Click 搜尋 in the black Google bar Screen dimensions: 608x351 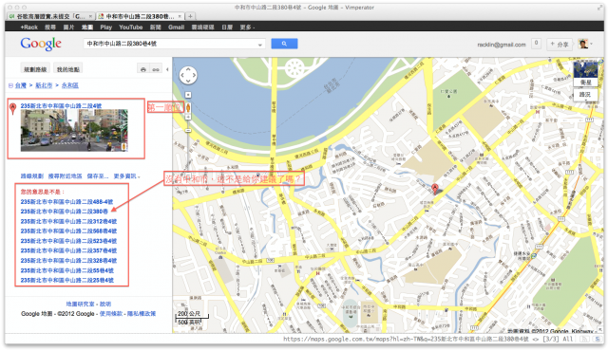pos(50,28)
